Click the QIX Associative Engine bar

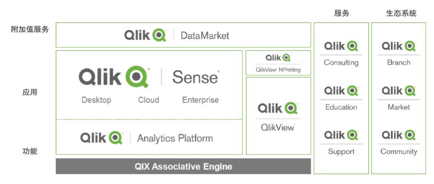pos(183,166)
